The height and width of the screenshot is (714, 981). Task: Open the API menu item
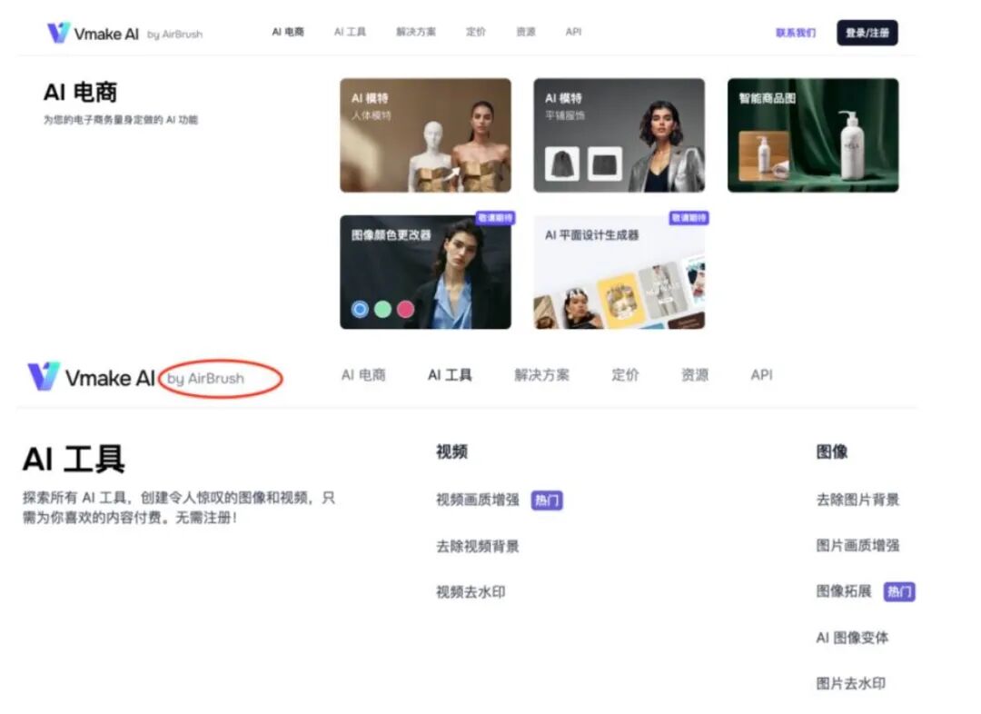[573, 31]
